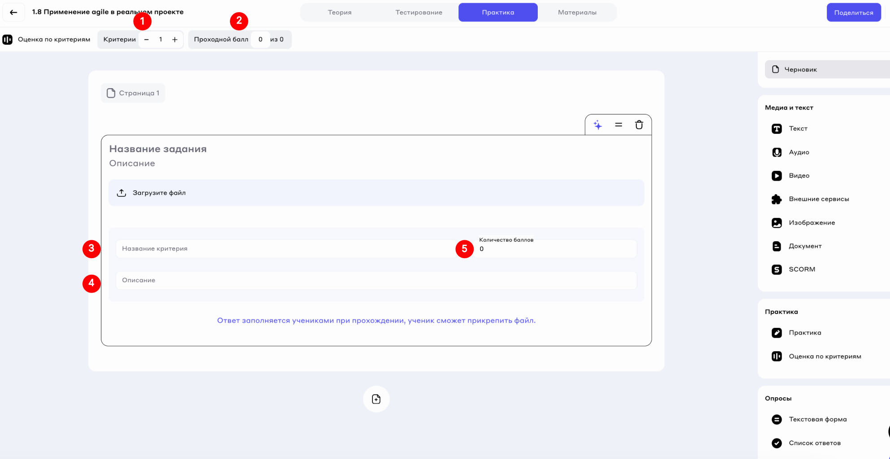The image size is (890, 459).
Task: Switch to the Теория tab
Action: pyautogui.click(x=340, y=13)
